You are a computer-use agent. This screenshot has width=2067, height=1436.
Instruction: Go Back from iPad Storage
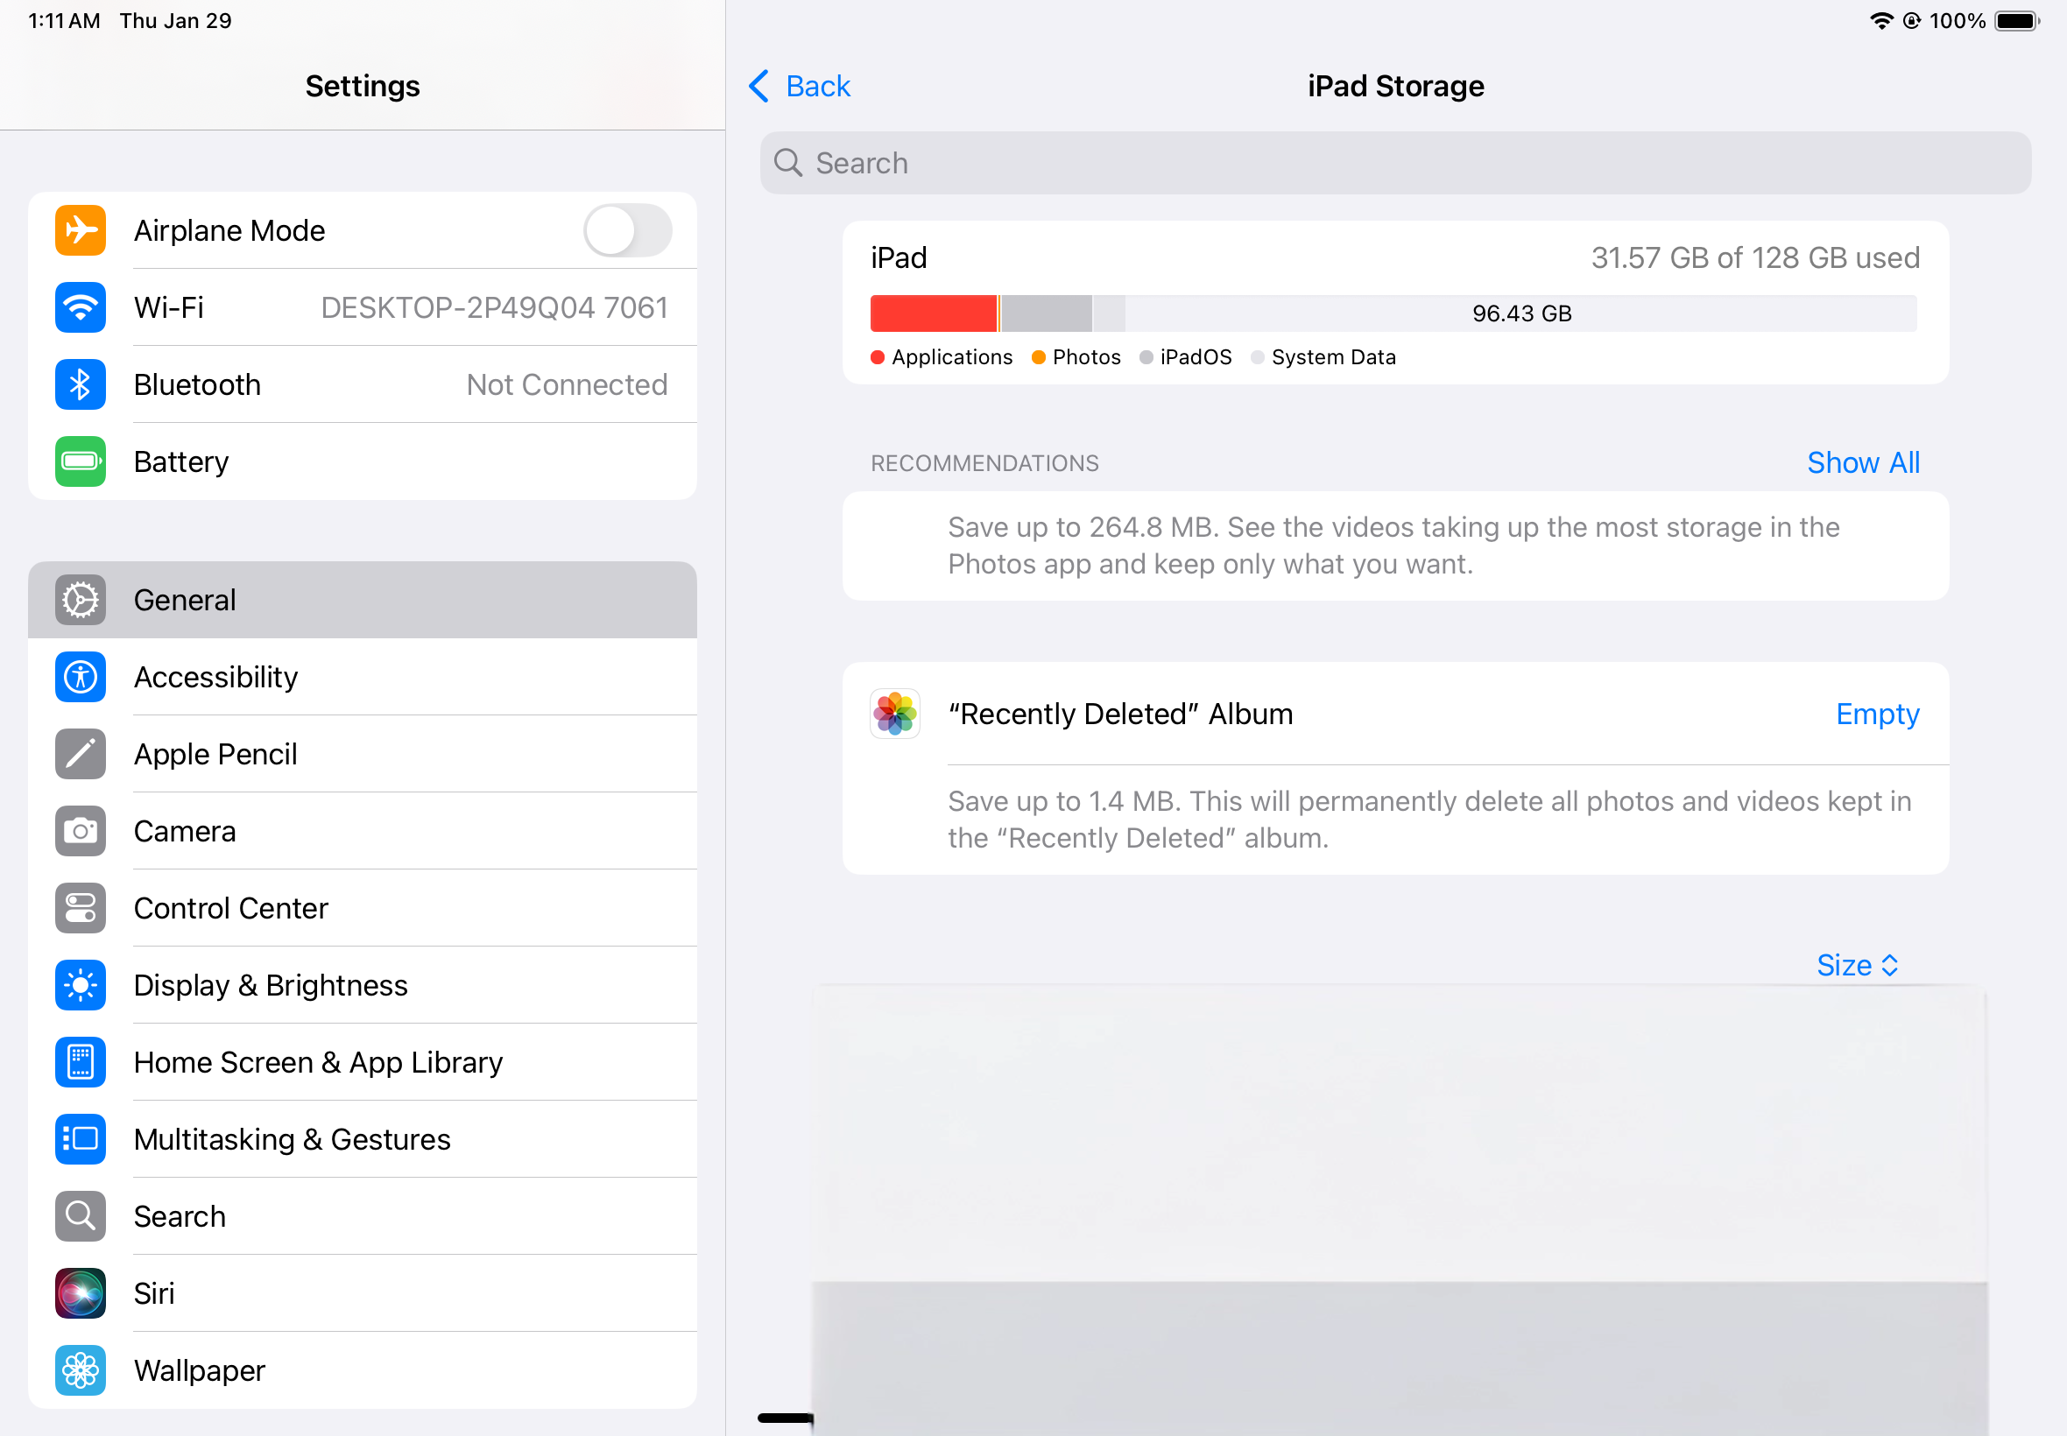pyautogui.click(x=799, y=87)
